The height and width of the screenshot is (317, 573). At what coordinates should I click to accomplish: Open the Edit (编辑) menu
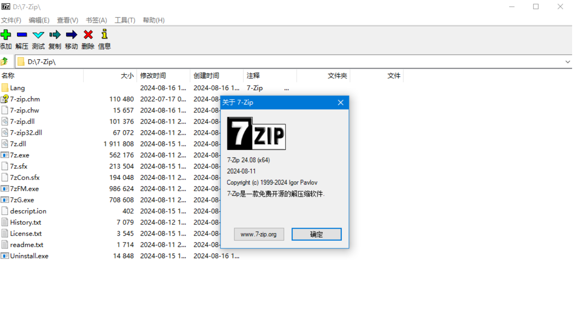(39, 20)
